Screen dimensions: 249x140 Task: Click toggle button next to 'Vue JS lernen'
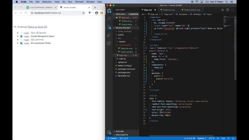[x=26, y=33]
